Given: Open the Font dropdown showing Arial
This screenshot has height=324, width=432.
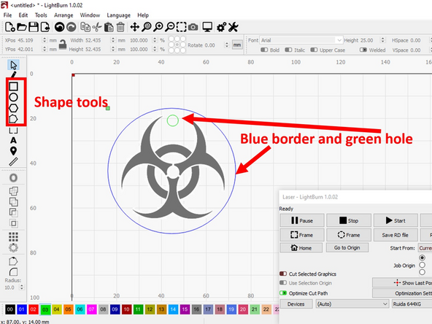Looking at the screenshot, I should tap(301, 40).
